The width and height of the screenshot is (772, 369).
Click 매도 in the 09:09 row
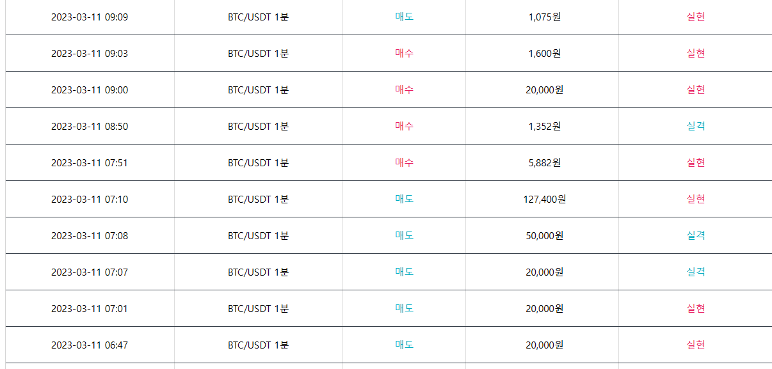tap(405, 17)
